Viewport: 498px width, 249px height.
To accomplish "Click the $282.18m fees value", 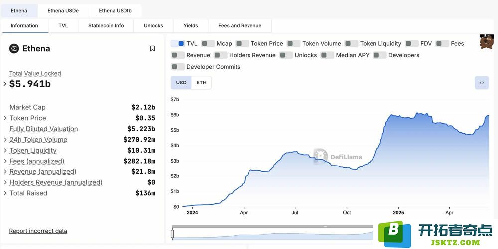I will click(140, 161).
